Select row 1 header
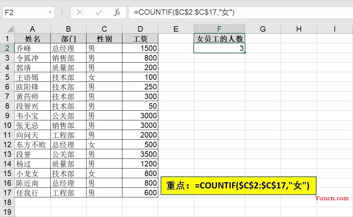Viewport: 353px width, 217px height. pos(7,39)
